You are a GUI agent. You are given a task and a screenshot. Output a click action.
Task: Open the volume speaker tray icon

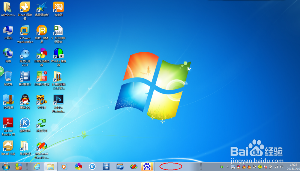click(x=281, y=167)
